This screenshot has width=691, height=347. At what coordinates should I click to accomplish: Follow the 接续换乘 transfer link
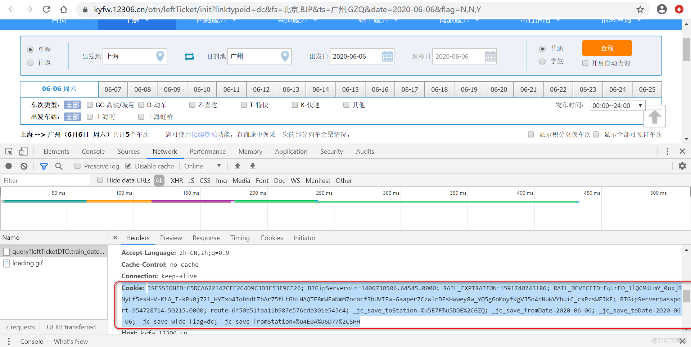pyautogui.click(x=204, y=134)
